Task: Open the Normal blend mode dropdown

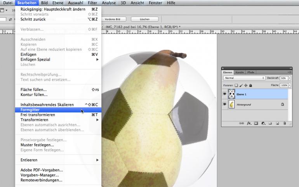Action: point(244,78)
